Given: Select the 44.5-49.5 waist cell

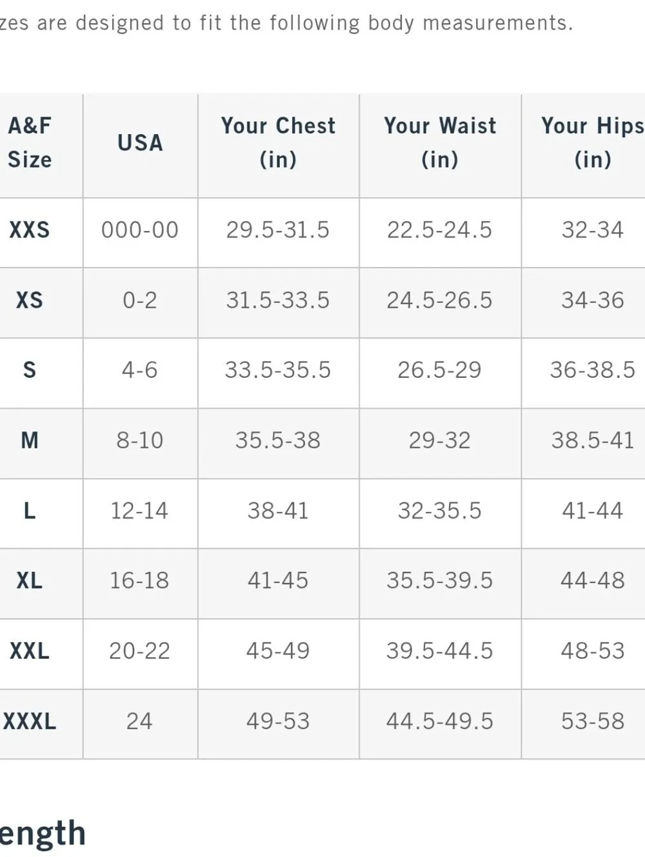Looking at the screenshot, I should pyautogui.click(x=440, y=721).
